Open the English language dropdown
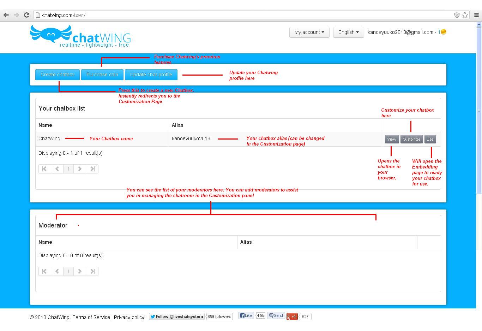 pyautogui.click(x=348, y=32)
